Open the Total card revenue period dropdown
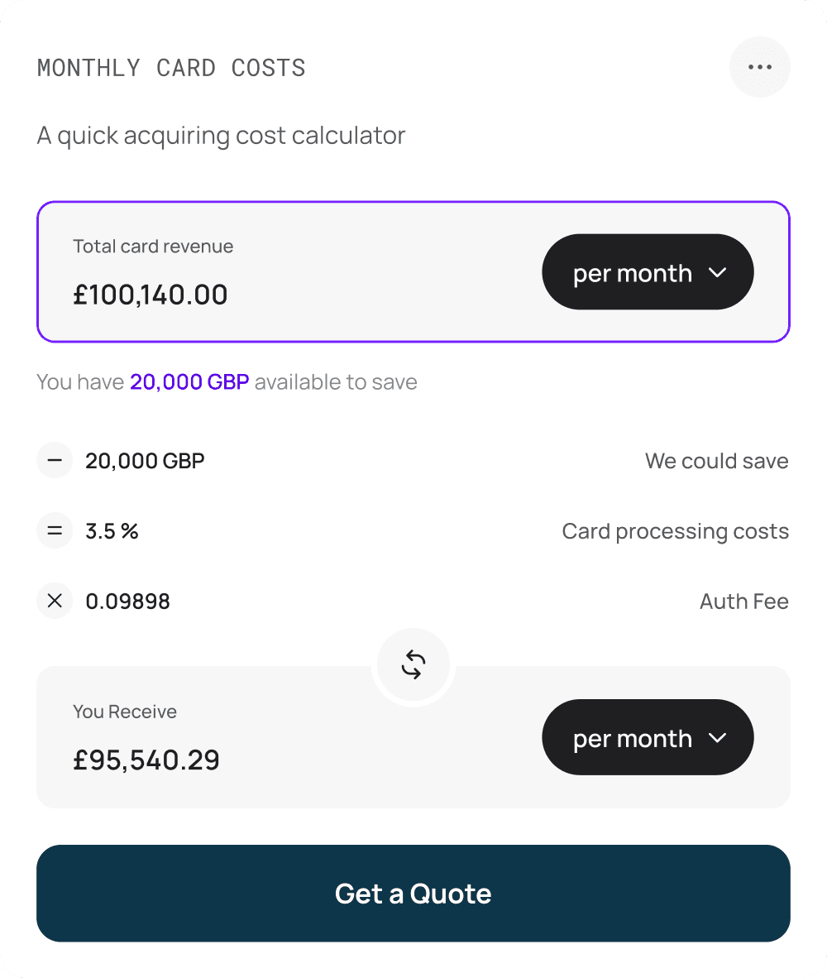Image resolution: width=827 pixels, height=978 pixels. pos(648,272)
